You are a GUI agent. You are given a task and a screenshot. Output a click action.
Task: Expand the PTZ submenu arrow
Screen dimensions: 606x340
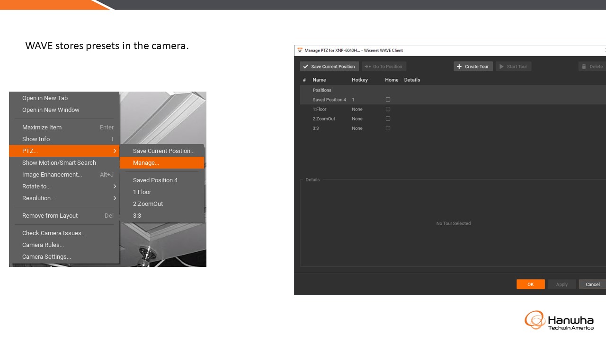point(115,151)
